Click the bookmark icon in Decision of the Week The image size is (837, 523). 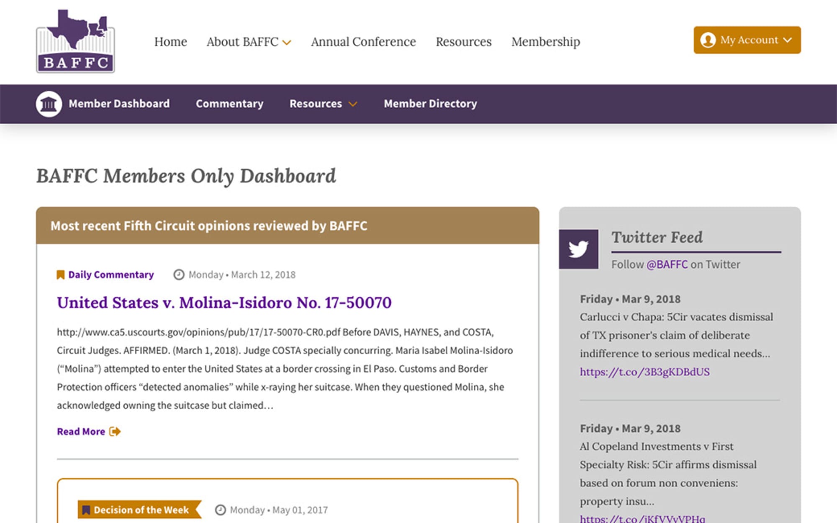86,510
